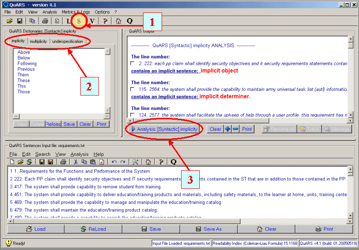Click the Q icon in the top toolbar
The width and height of the screenshot is (359, 250).
pos(130,21)
